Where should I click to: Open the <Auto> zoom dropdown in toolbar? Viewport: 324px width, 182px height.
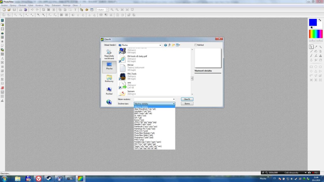(x=107, y=10)
